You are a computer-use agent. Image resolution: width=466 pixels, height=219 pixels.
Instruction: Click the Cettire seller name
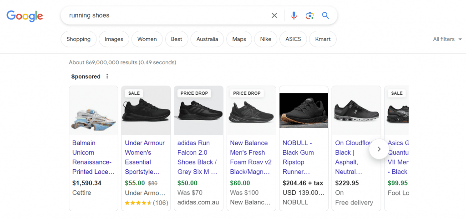coord(82,193)
